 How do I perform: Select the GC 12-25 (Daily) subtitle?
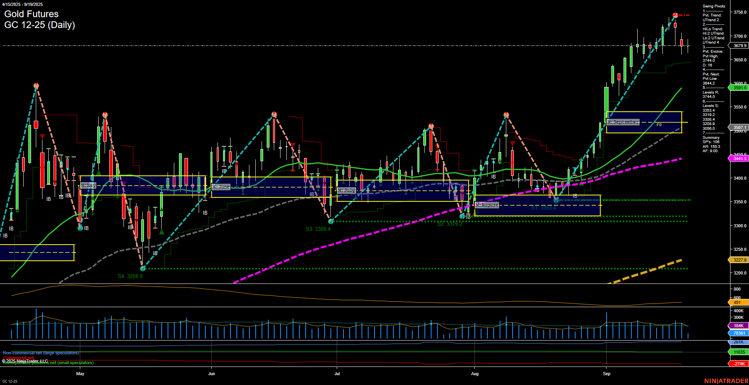40,25
